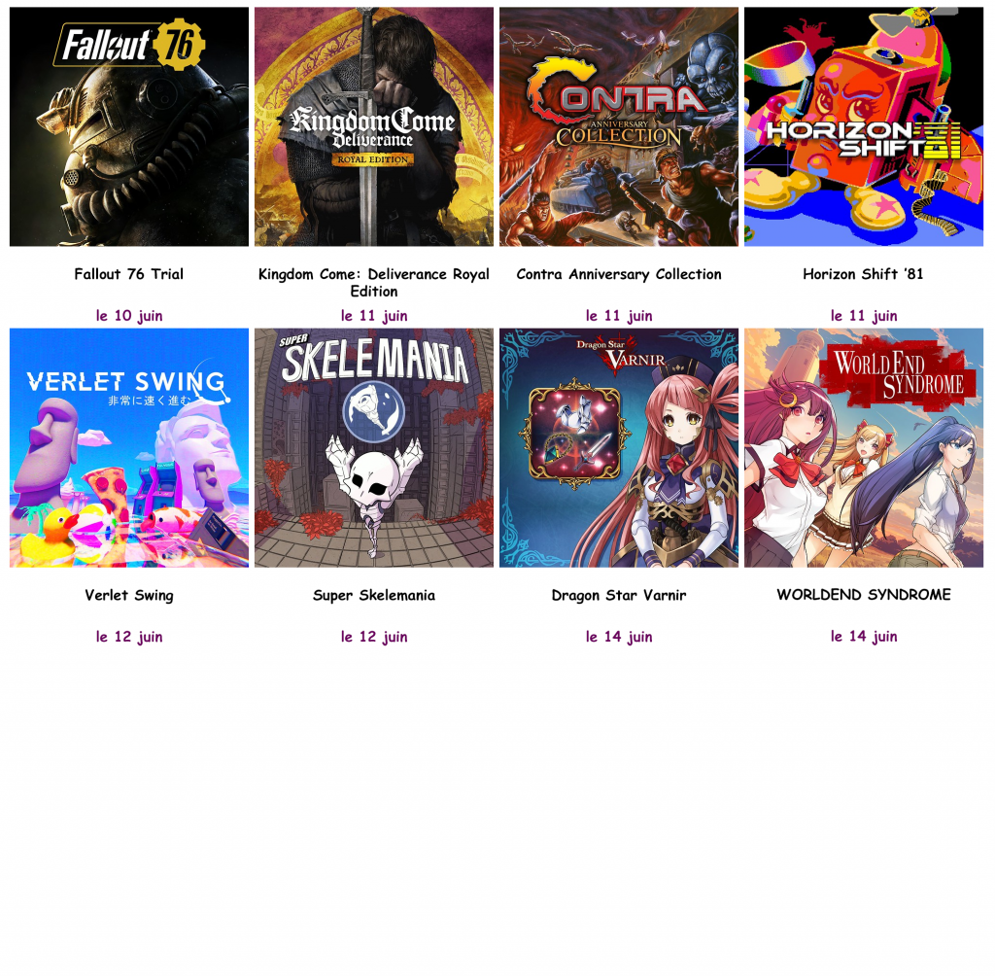Select the Super Skelemania cover image
The width and height of the screenshot is (995, 976).
374,448
